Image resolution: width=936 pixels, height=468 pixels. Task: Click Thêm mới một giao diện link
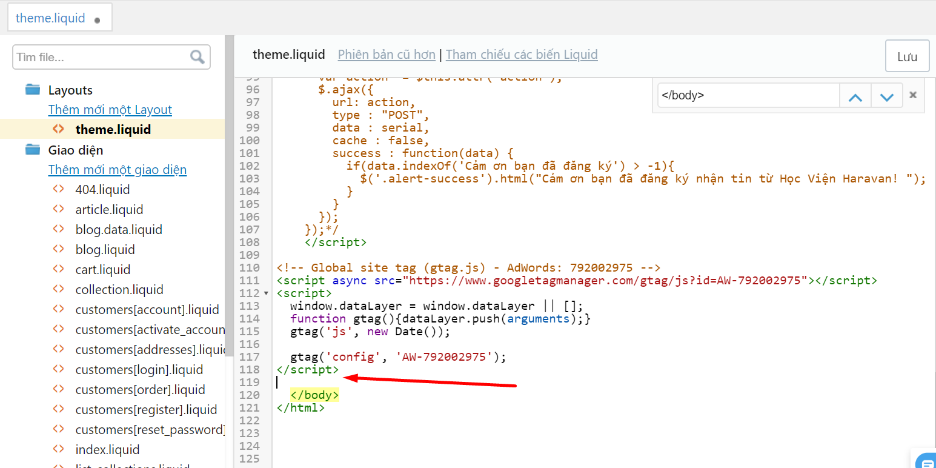tap(118, 170)
